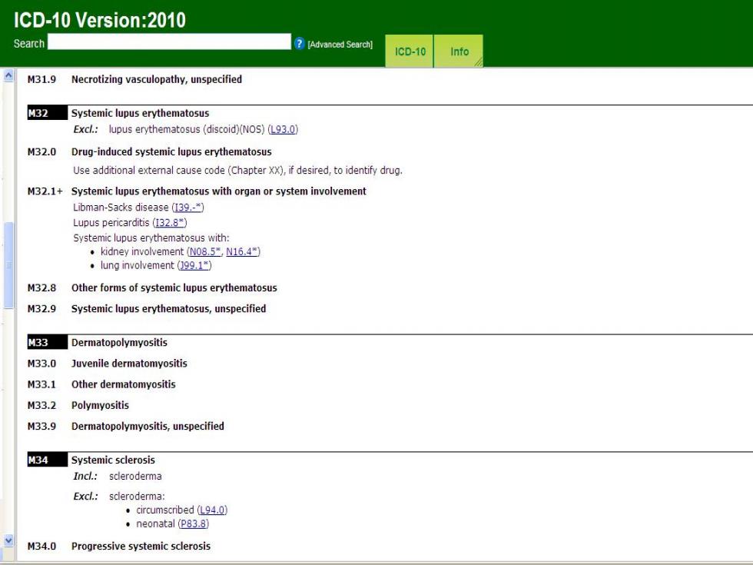This screenshot has width=753, height=565.
Task: Switch to the ICD-10 tab
Action: (x=410, y=51)
